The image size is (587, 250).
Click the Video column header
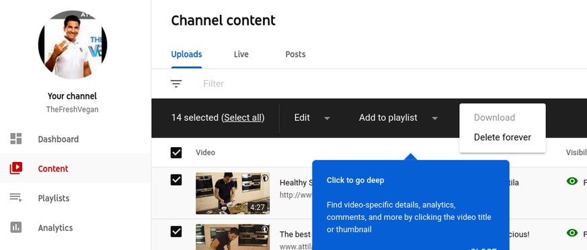(206, 153)
